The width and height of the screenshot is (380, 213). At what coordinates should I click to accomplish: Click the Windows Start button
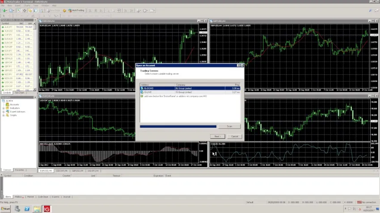point(5,209)
